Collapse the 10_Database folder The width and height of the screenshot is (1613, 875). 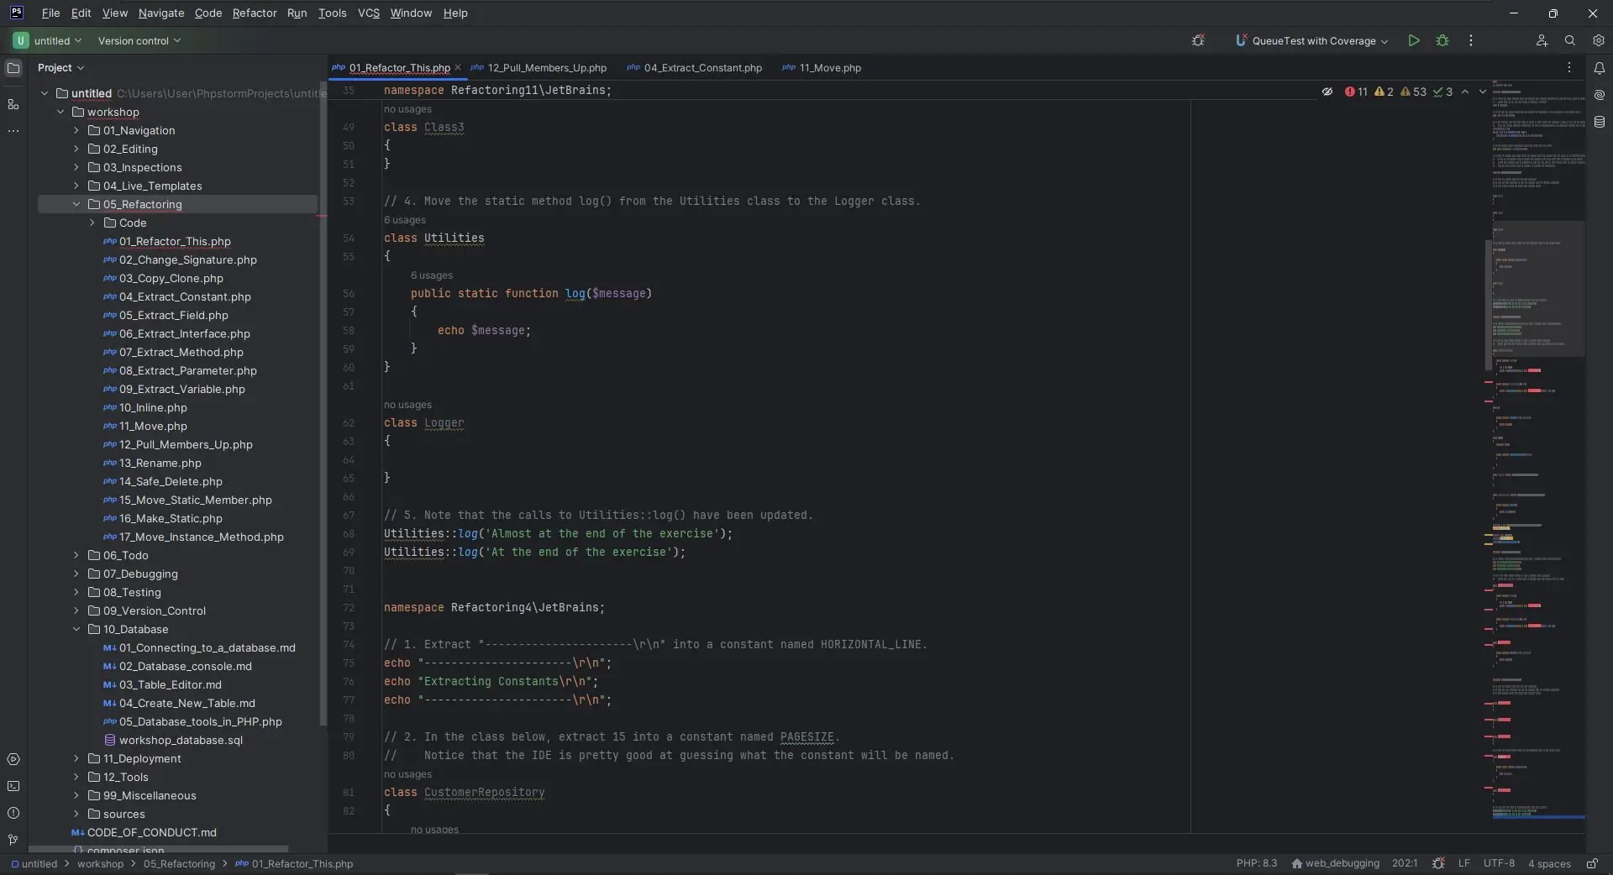(x=76, y=629)
